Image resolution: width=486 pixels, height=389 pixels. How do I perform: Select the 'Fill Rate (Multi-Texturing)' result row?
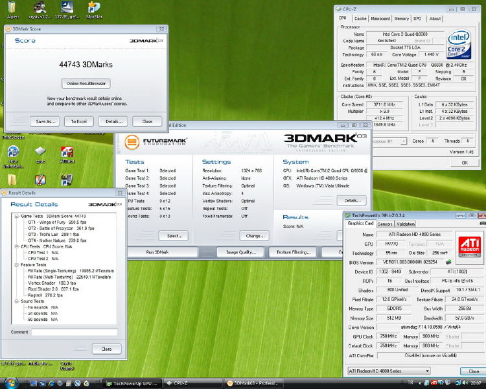[69, 277]
